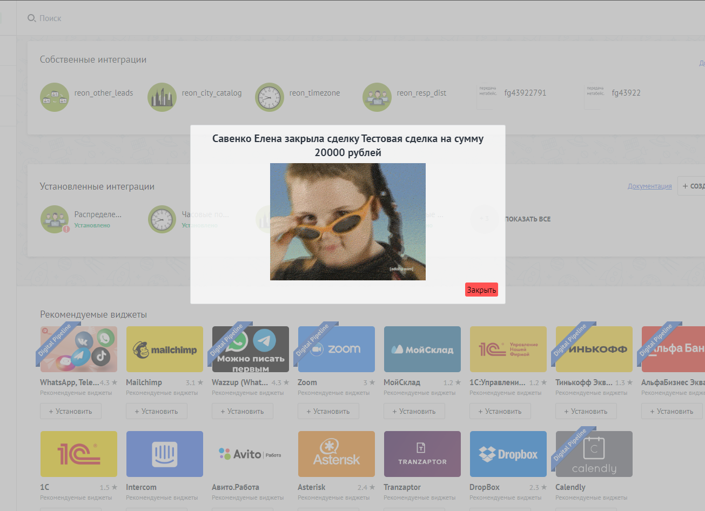This screenshot has height=511, width=705.
Task: Open the Avito Работа widget tile
Action: pyautogui.click(x=251, y=454)
